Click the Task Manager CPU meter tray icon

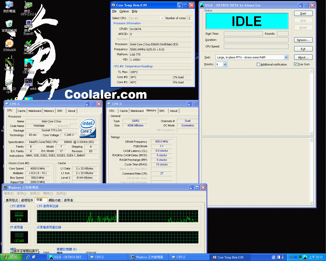(301, 257)
